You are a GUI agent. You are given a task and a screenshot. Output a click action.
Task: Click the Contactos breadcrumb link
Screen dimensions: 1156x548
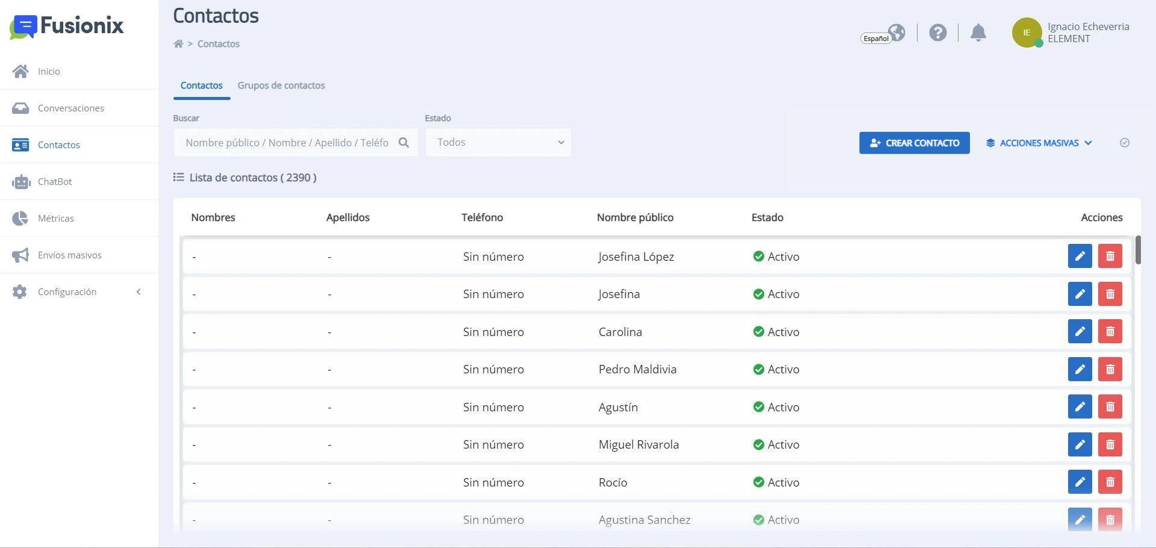[x=218, y=43]
